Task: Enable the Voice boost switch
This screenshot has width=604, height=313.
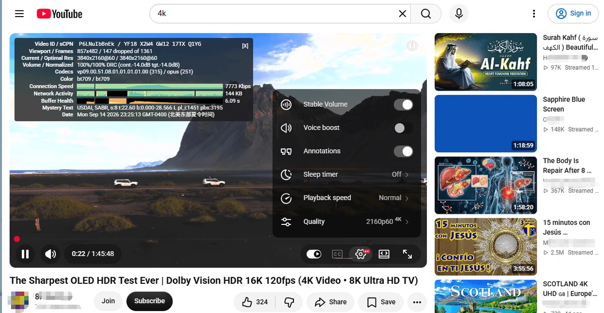Action: click(x=403, y=128)
